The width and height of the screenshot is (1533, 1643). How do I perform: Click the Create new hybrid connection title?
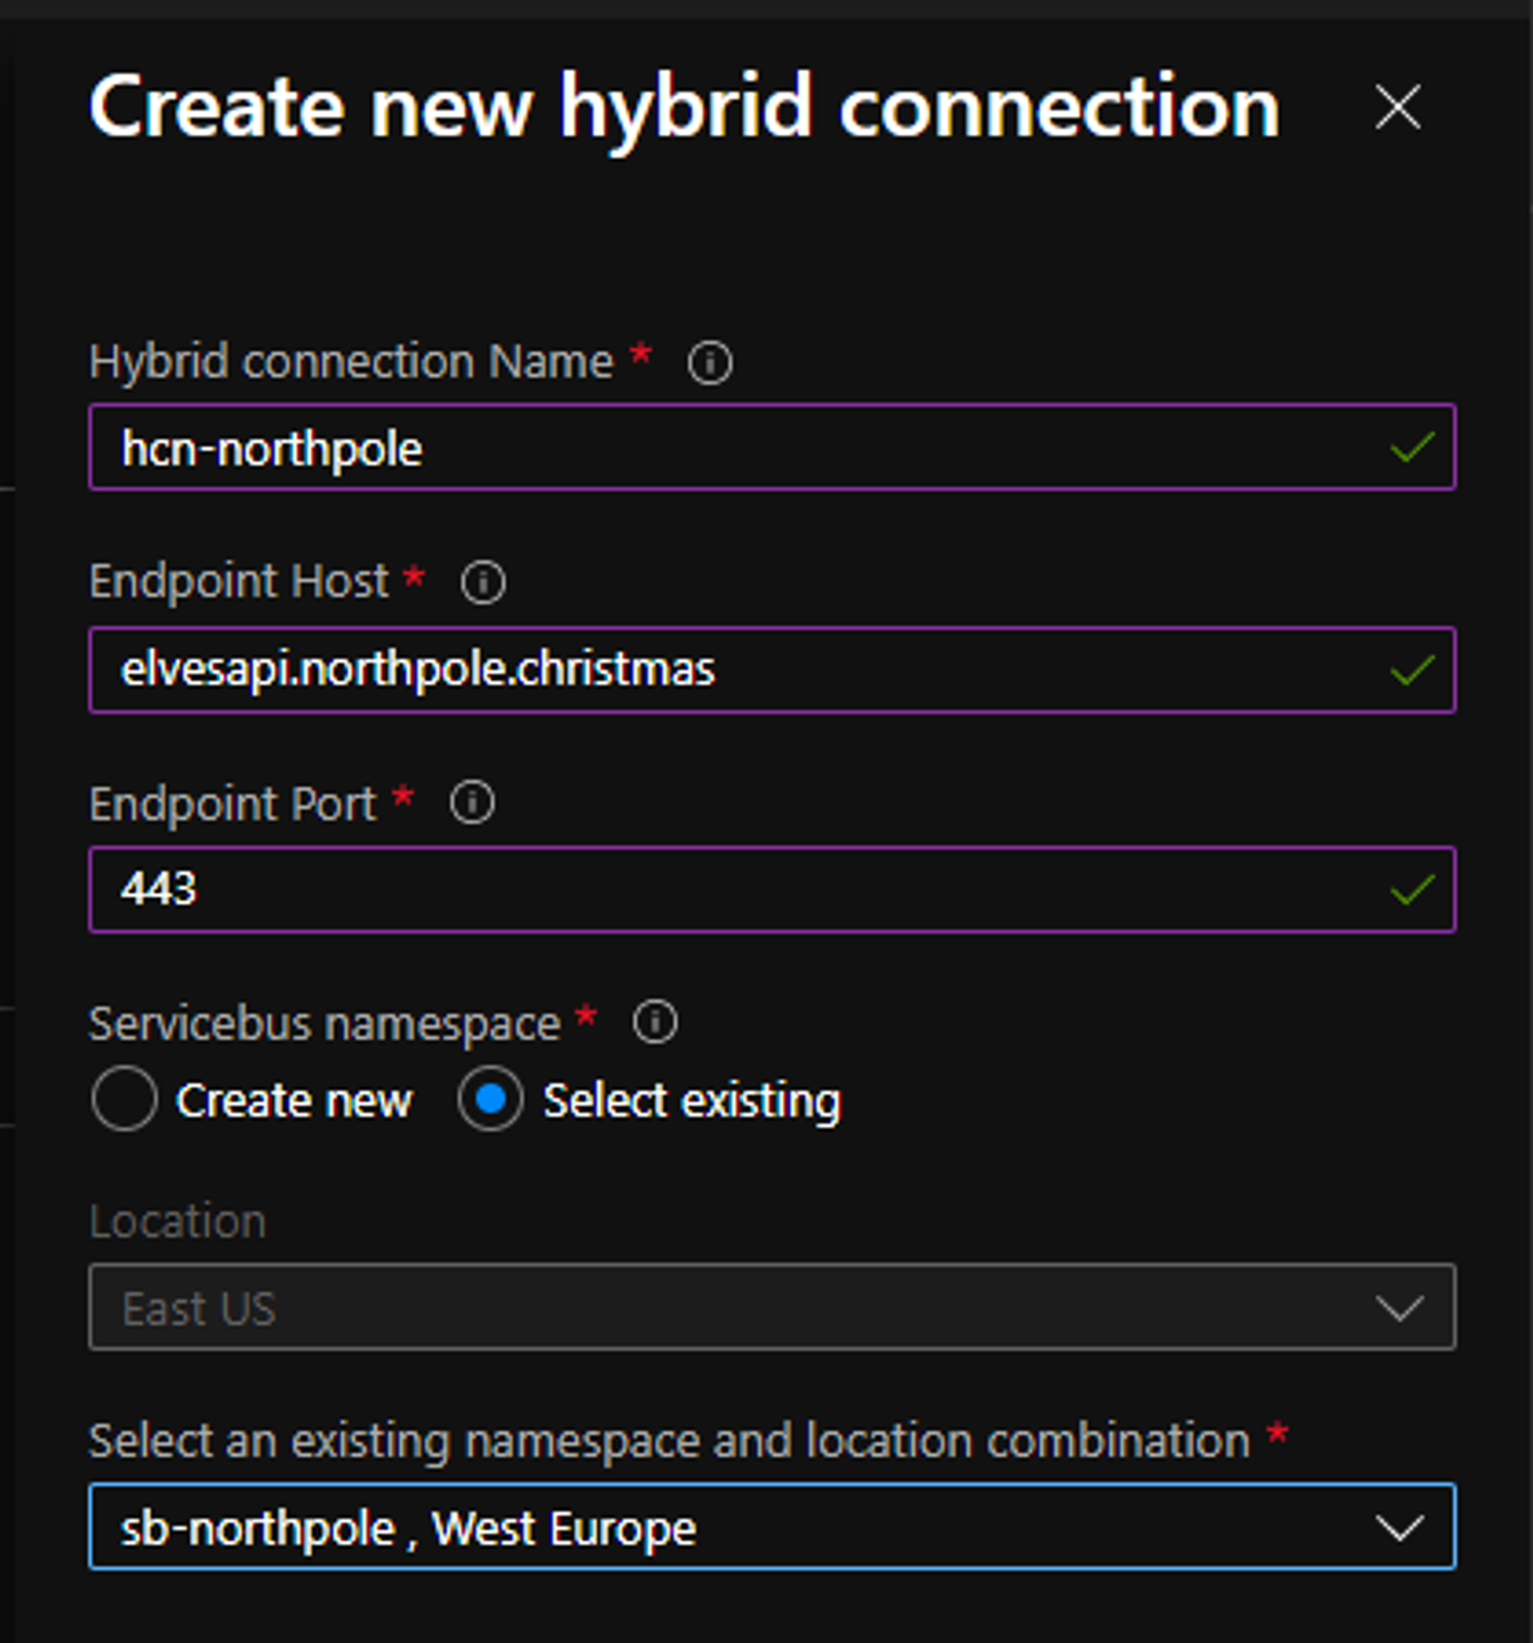[684, 107]
